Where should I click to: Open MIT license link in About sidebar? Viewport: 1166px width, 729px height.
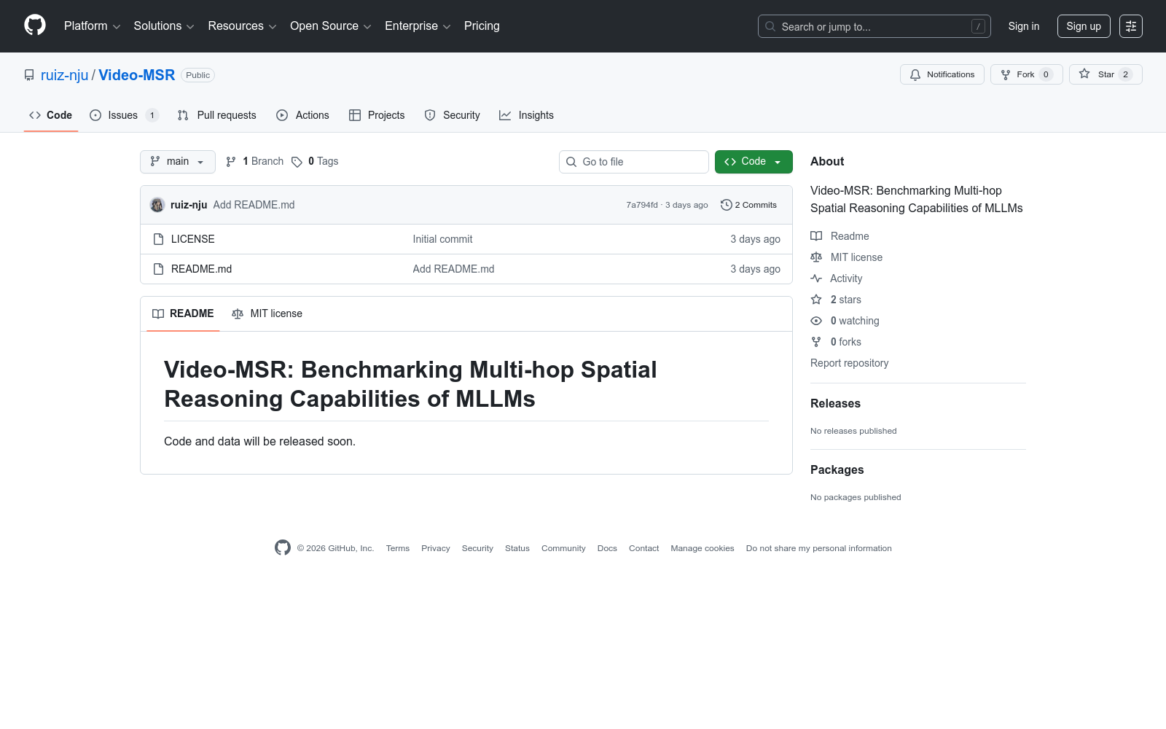[x=847, y=257]
